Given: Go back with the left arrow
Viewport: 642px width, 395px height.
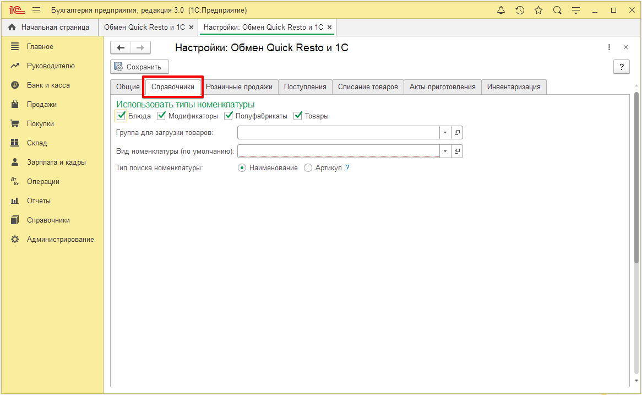Looking at the screenshot, I should 121,47.
